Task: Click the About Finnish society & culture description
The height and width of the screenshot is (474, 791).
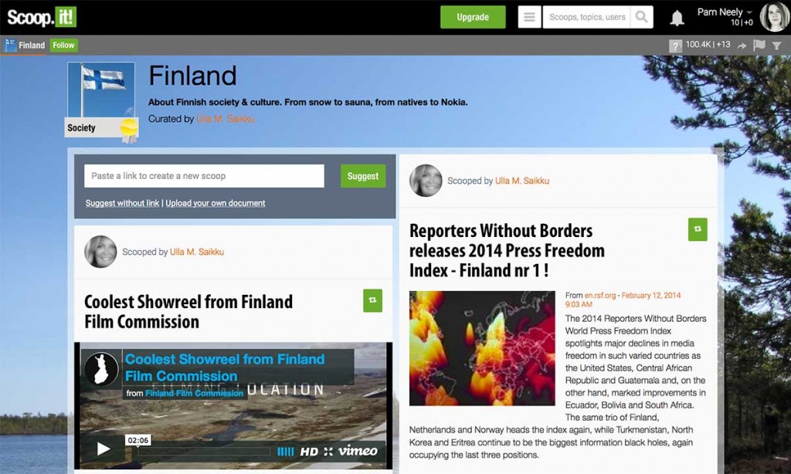Action: point(307,103)
